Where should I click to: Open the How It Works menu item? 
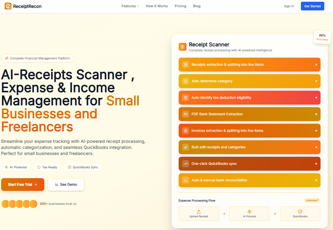[x=157, y=6]
